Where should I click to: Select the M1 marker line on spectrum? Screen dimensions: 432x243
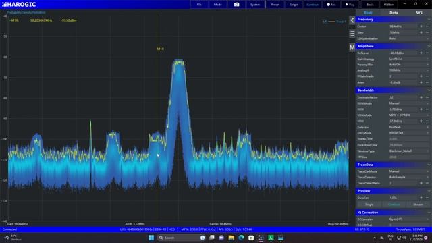coord(157,119)
